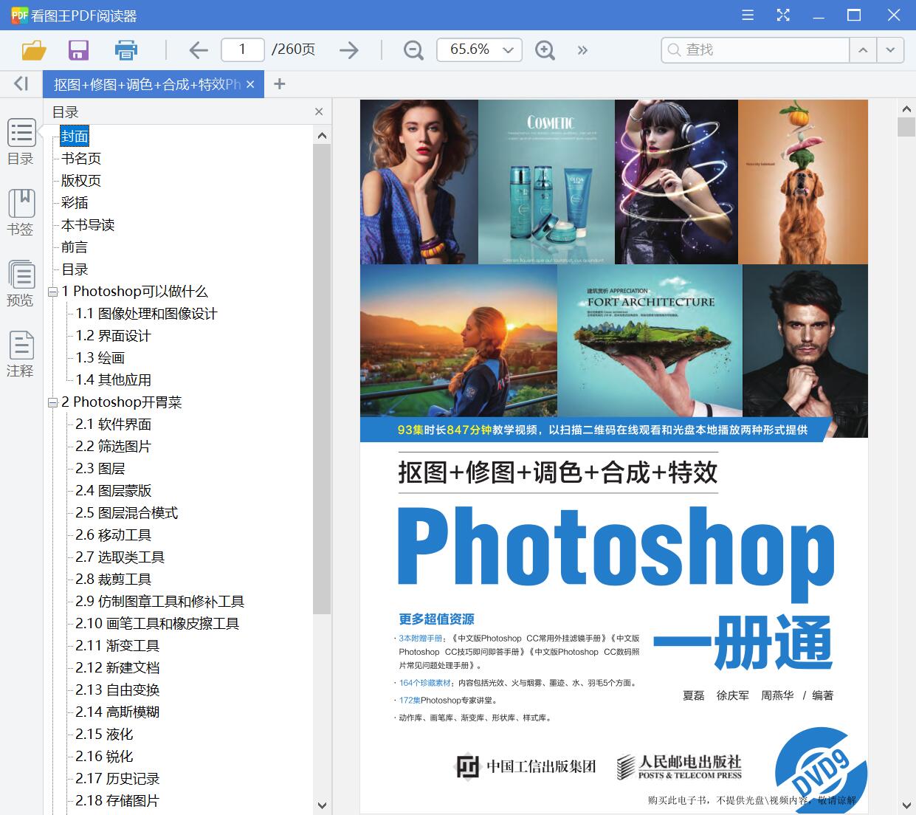Jump to '2.8 裁剪工具' section
Viewport: 916px width, 815px height.
pyautogui.click(x=113, y=580)
